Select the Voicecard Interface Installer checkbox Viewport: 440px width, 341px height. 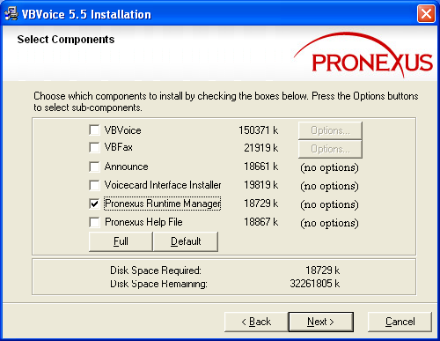tap(94, 185)
